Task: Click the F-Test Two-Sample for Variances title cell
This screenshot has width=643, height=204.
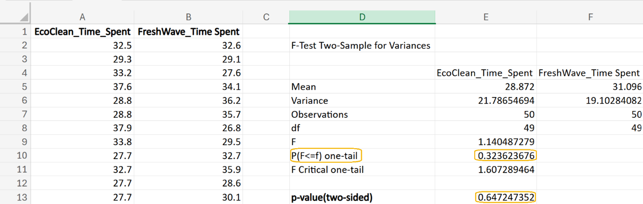Action: (x=361, y=45)
